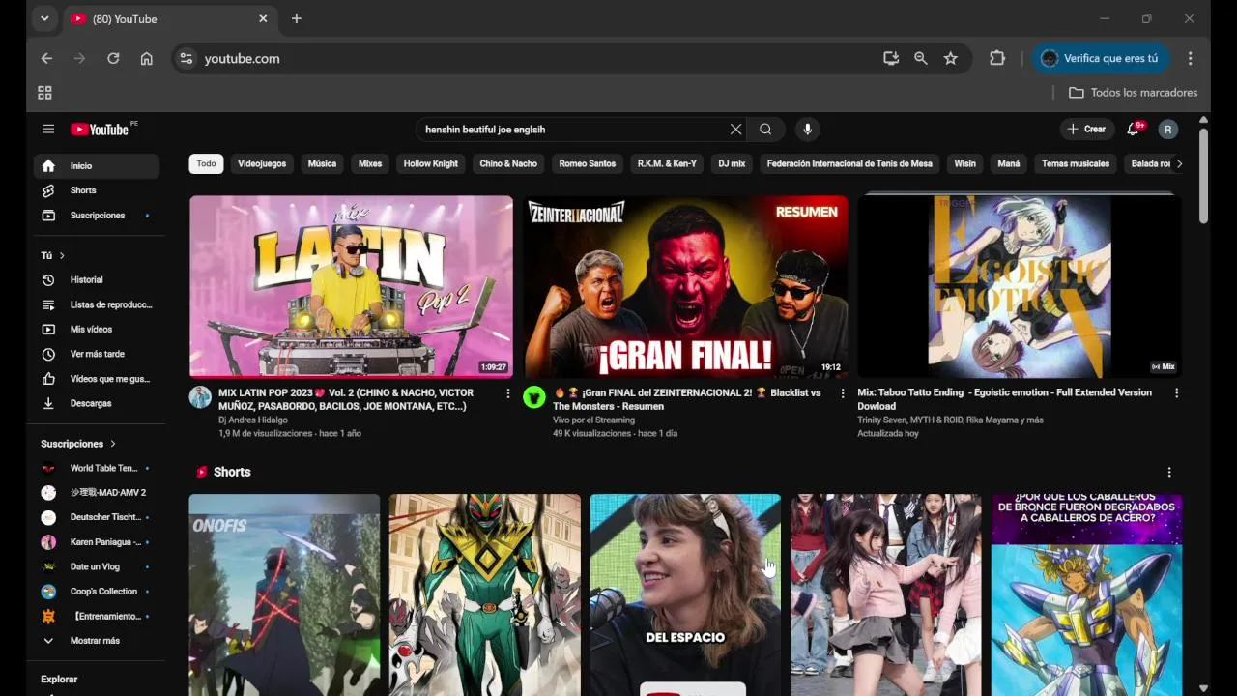
Task: Open Historial in the sidebar
Action: pyautogui.click(x=97, y=280)
